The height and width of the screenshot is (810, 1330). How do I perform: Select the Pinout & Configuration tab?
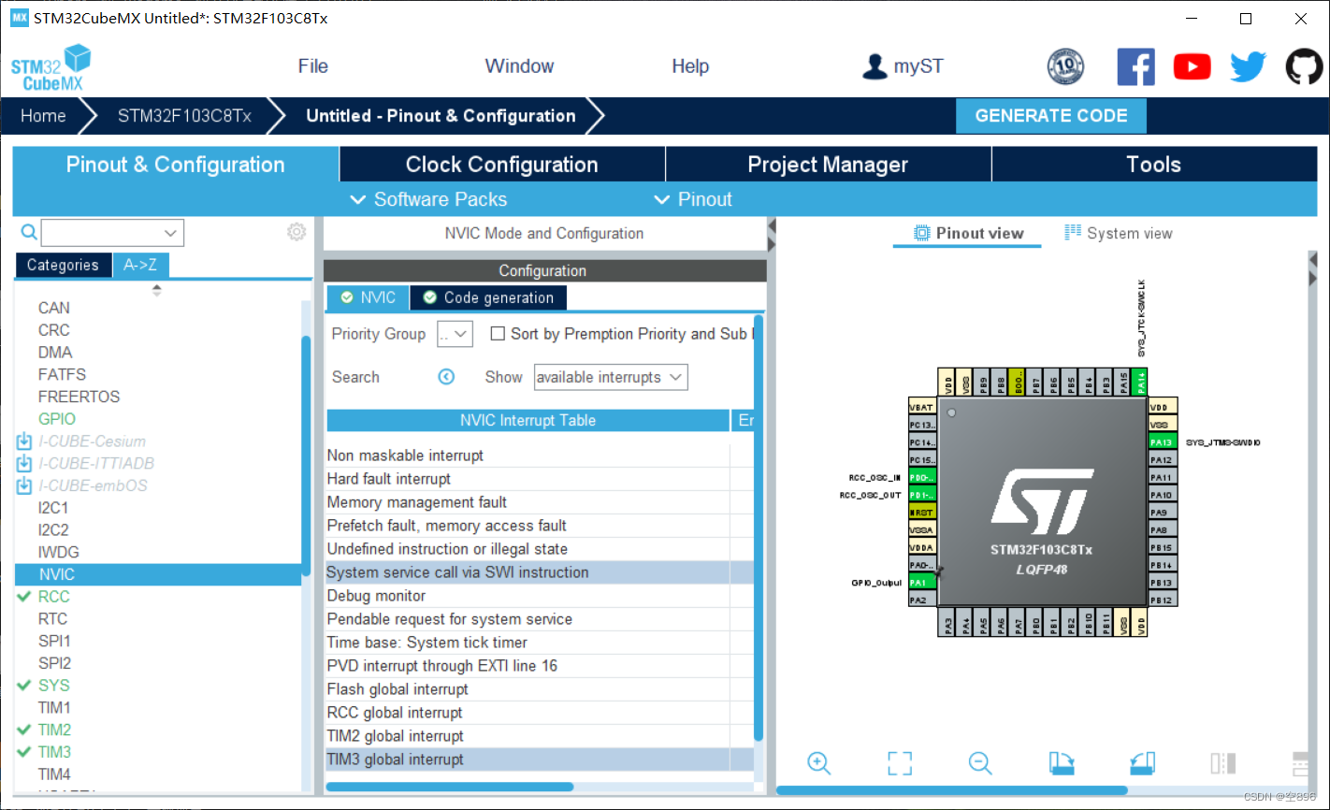175,165
